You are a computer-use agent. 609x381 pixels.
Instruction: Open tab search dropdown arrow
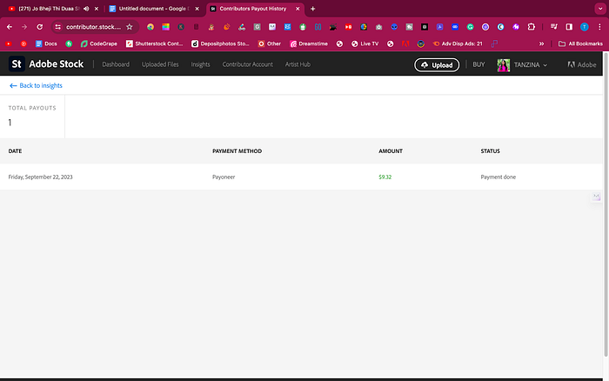coord(600,9)
